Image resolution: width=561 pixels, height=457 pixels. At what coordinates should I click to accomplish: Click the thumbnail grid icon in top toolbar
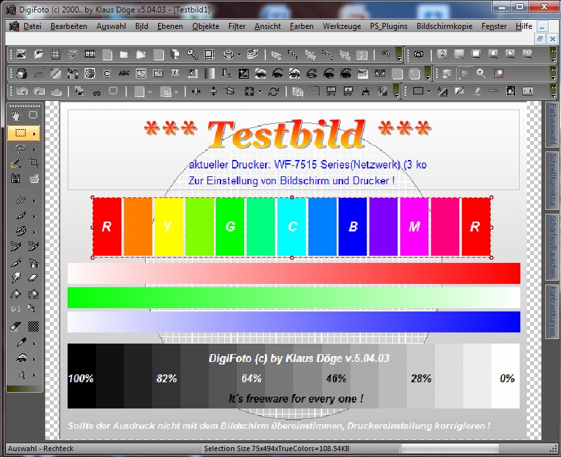pos(56,54)
